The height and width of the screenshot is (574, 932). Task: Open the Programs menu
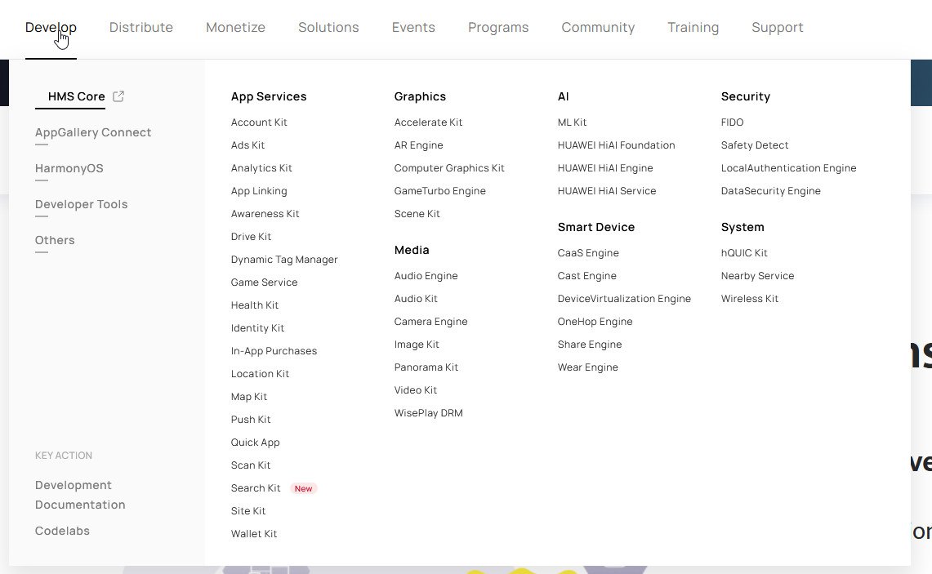click(498, 27)
